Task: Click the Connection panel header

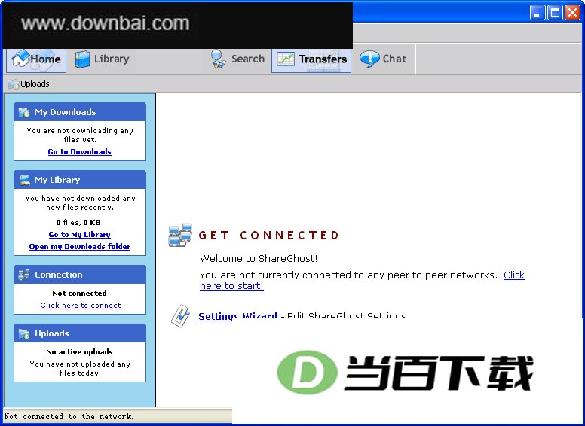Action: (x=80, y=275)
